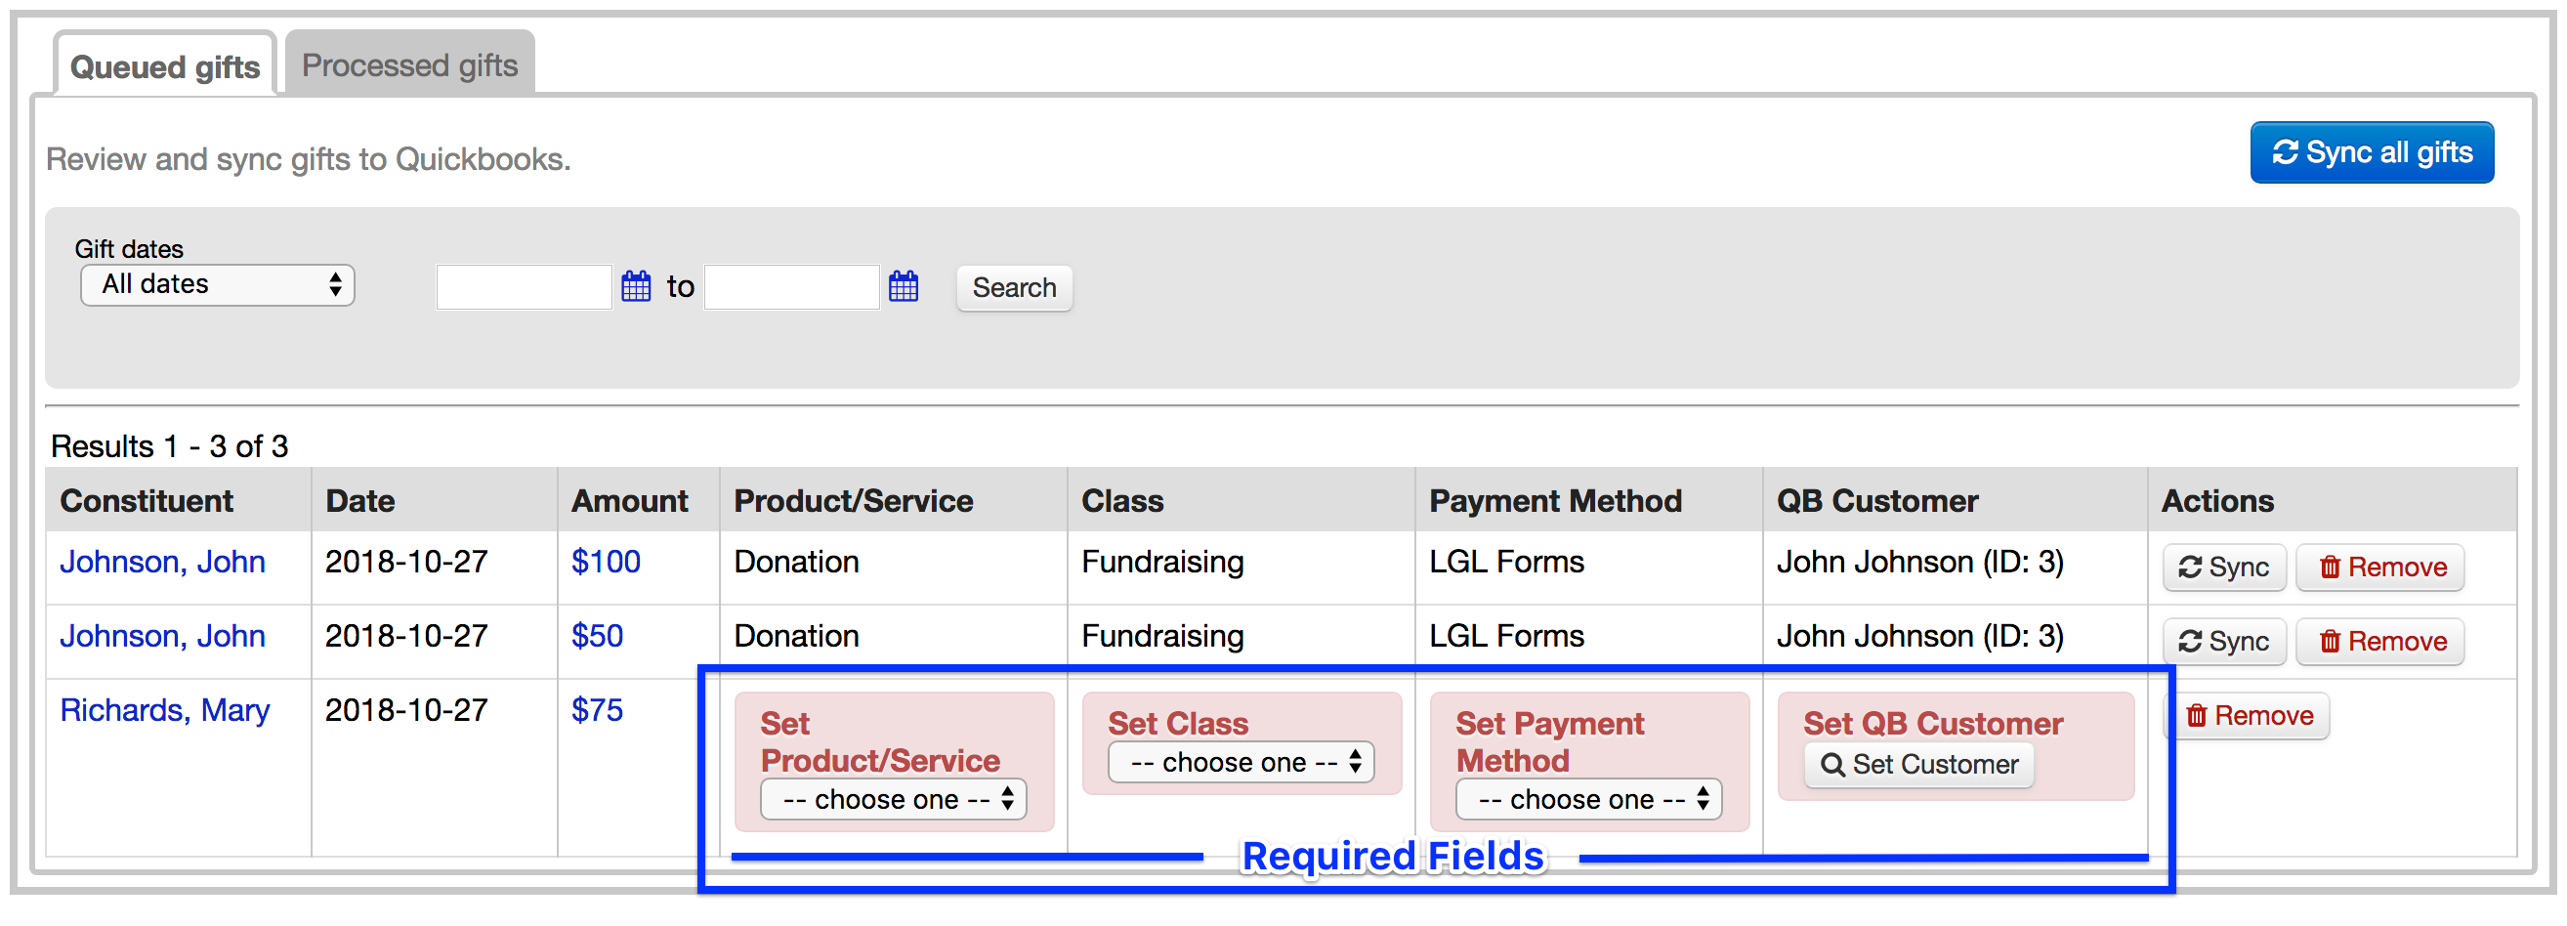Image resolution: width=2567 pixels, height=926 pixels.
Task: Open the start date calendar picker
Action: 636,287
